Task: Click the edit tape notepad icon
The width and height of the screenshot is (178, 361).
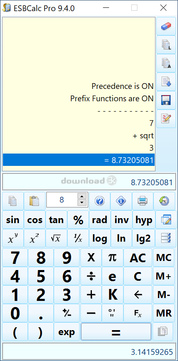Action: pyautogui.click(x=166, y=119)
